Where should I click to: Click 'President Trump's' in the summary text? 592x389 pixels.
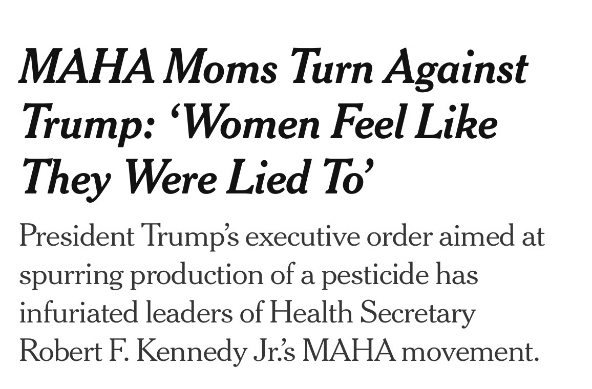tap(128, 236)
